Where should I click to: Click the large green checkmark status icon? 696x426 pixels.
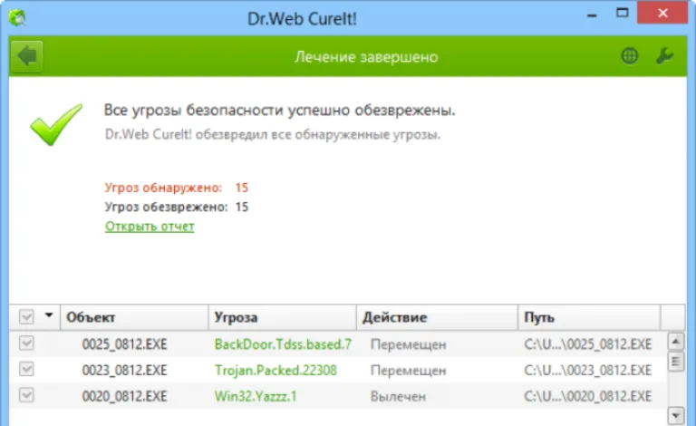click(56, 125)
